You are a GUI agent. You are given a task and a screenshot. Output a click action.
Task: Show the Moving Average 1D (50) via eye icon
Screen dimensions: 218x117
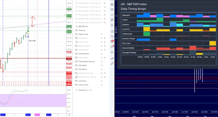tap(105, 7)
